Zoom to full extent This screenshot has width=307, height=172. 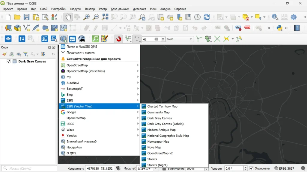[x=105, y=17]
